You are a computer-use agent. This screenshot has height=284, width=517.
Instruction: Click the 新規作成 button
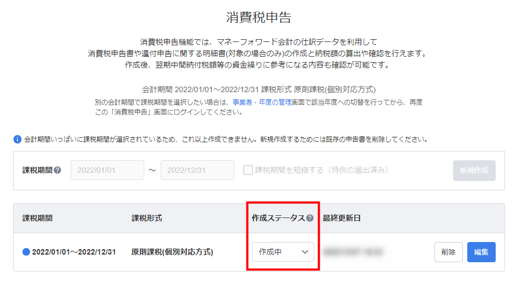click(474, 170)
